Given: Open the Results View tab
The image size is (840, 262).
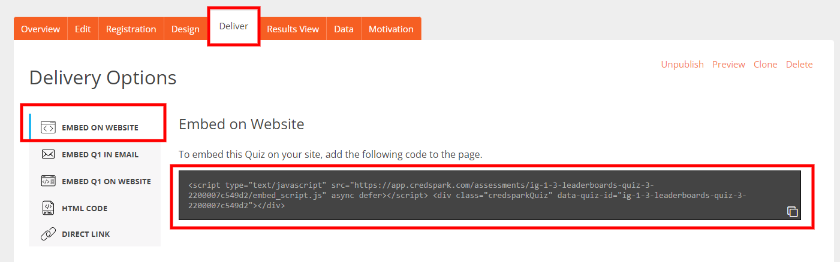Looking at the screenshot, I should [x=293, y=29].
